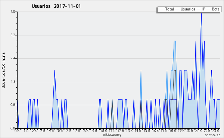Screen dimensions: 224x138
Task: Click the orange Bots legend line
Action: 208,9
